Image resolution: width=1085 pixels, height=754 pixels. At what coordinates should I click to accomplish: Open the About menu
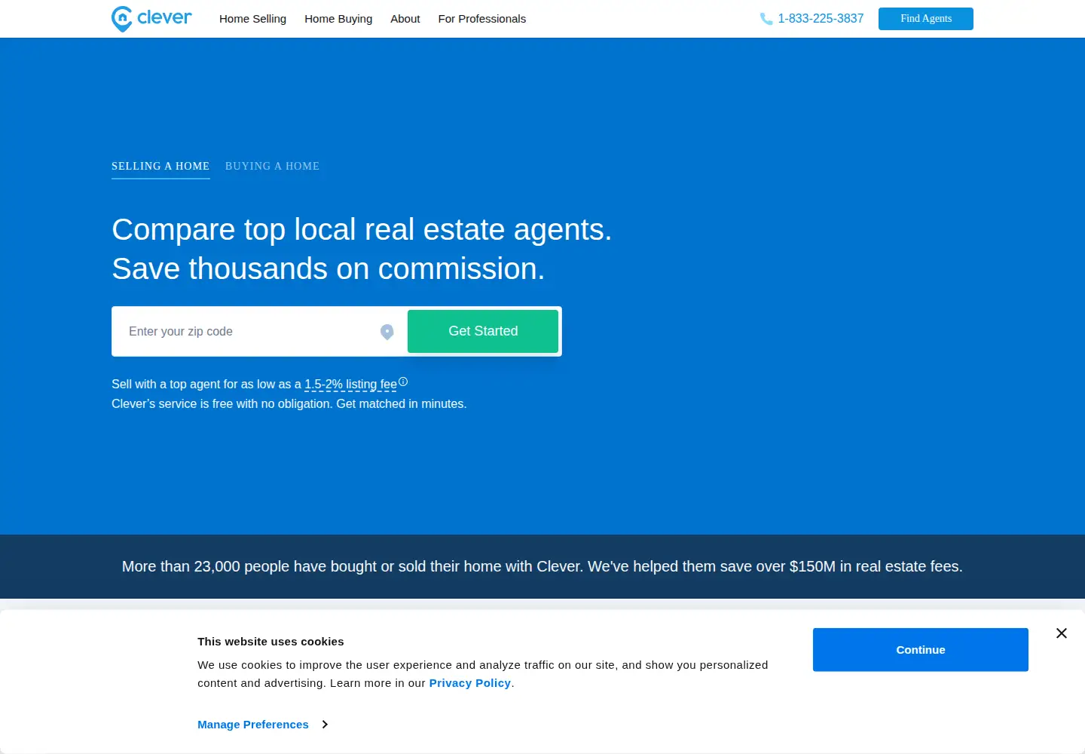click(x=405, y=19)
